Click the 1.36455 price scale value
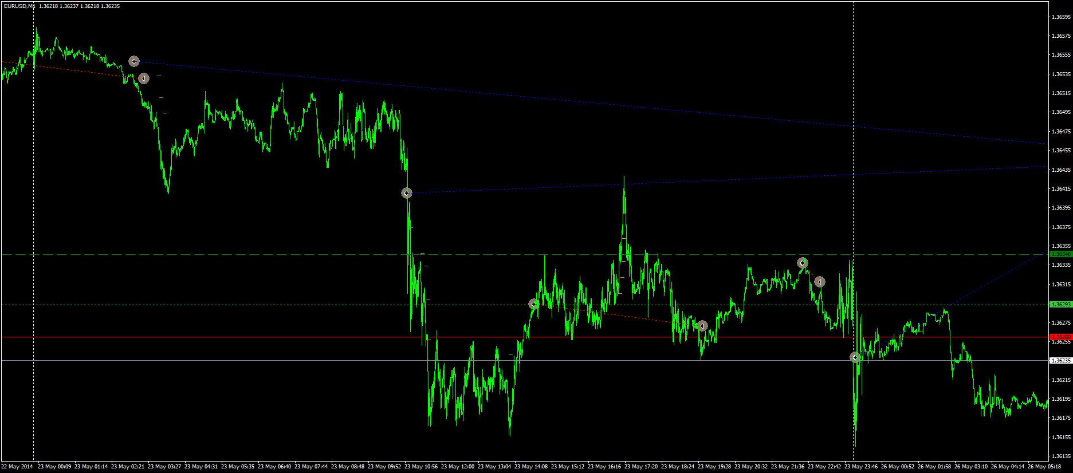Image resolution: width=1073 pixels, height=473 pixels. pos(1061,151)
